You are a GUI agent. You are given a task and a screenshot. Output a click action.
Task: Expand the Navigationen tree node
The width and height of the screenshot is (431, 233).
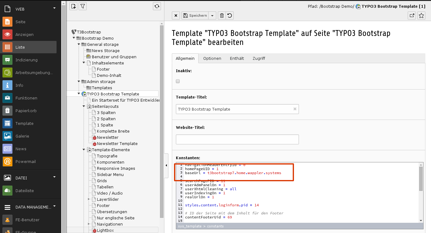tap(89, 224)
